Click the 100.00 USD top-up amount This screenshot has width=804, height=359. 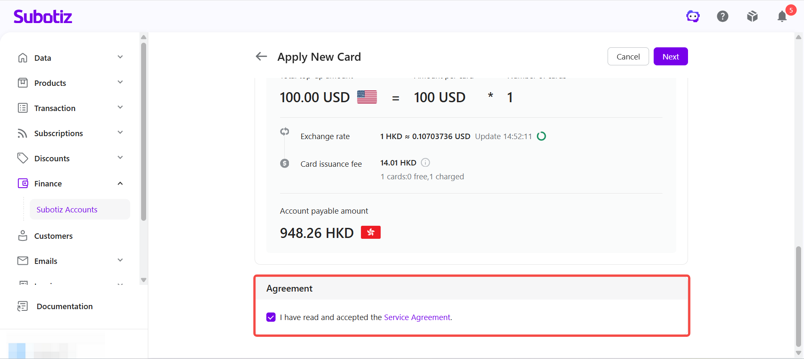(315, 97)
